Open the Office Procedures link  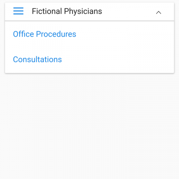[45, 34]
